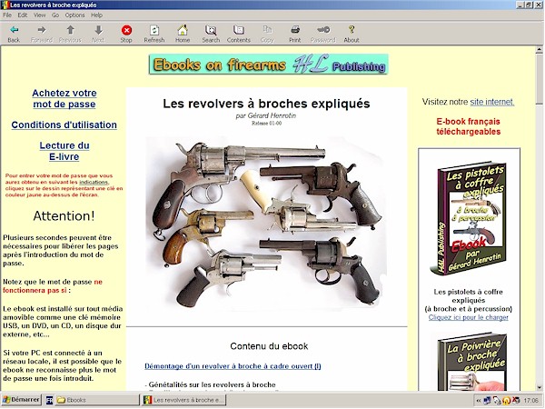
Task: Click the taskbar clock showing 17:06
Action: [x=530, y=400]
